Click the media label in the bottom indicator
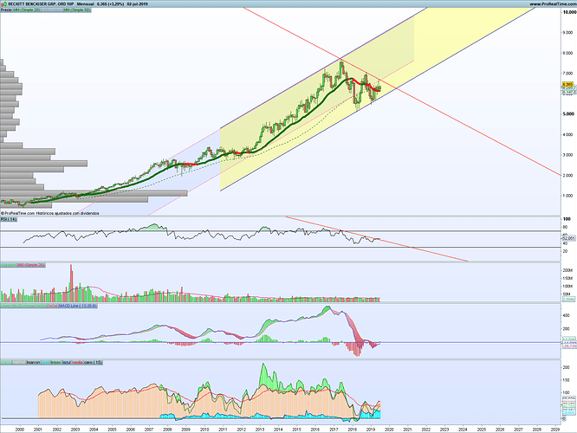The width and height of the screenshot is (577, 433). click(x=77, y=362)
